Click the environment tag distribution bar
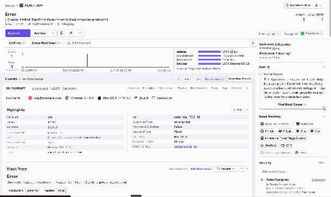 [x=210, y=56]
